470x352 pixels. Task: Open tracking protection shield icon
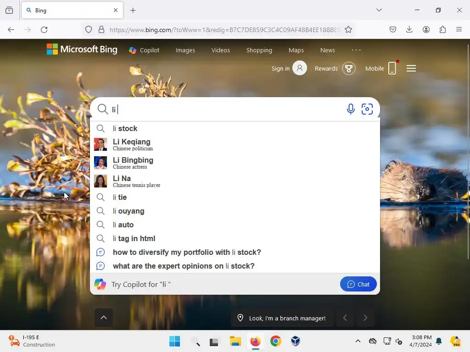click(89, 30)
